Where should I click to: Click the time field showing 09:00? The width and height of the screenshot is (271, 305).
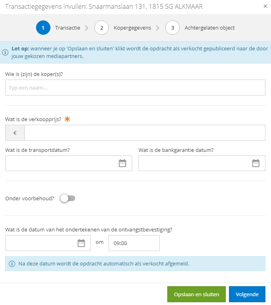[x=134, y=243]
